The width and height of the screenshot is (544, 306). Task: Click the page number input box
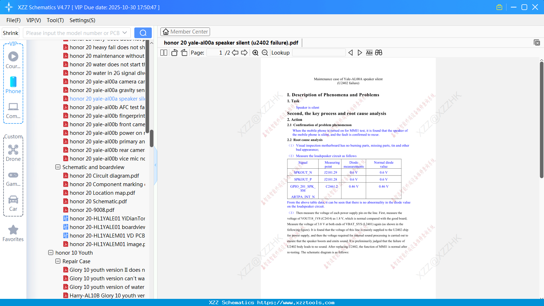(215, 53)
